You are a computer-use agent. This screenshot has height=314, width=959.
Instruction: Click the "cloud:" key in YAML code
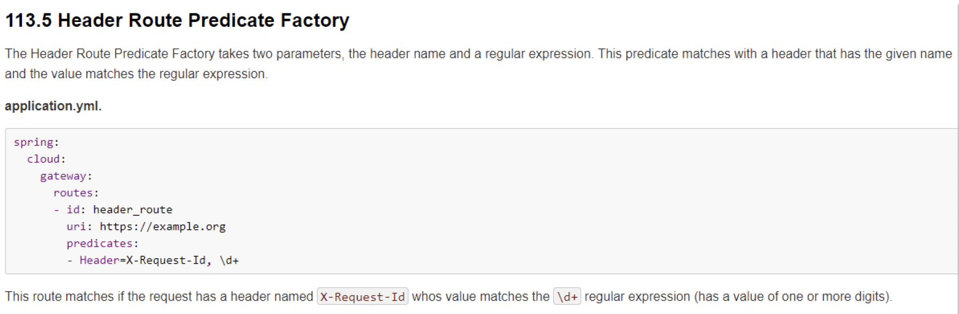point(46,159)
